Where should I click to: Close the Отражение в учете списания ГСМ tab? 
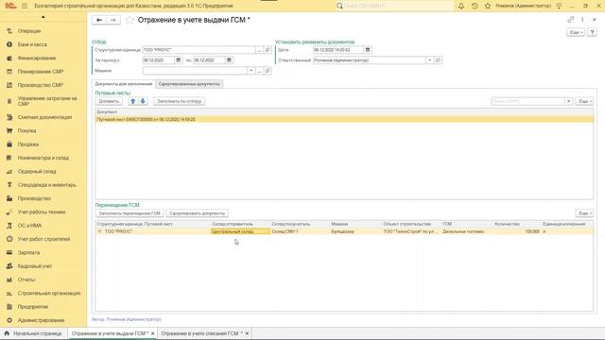[x=247, y=333]
